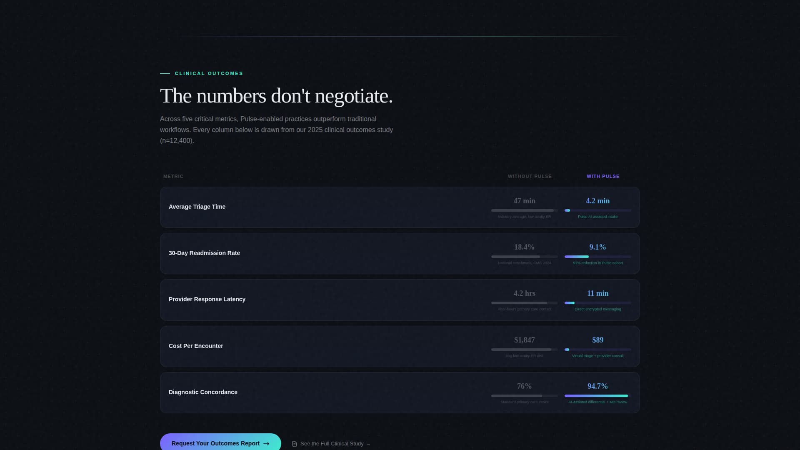Click the arrow icon in Outcomes Report button
The width and height of the screenshot is (800, 450).
266,444
